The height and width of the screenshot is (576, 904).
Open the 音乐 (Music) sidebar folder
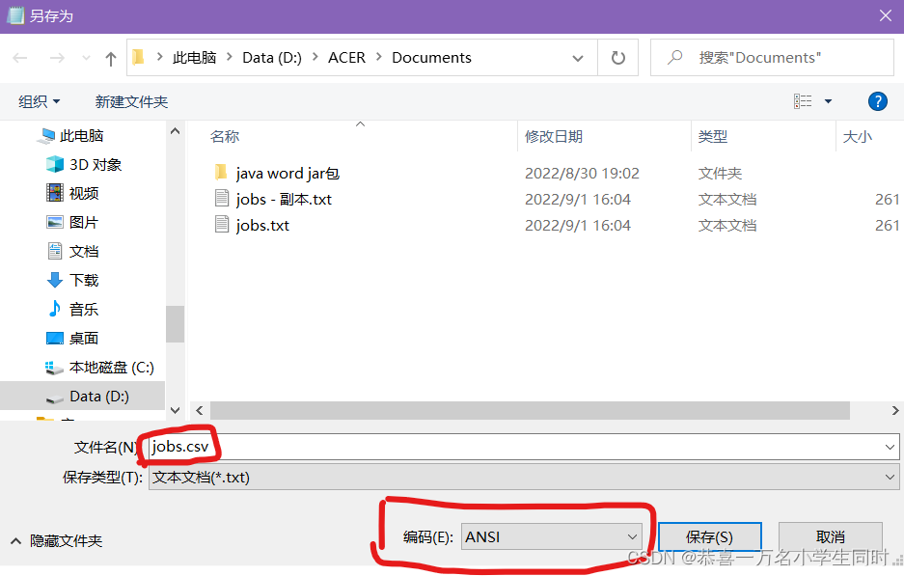(x=80, y=309)
